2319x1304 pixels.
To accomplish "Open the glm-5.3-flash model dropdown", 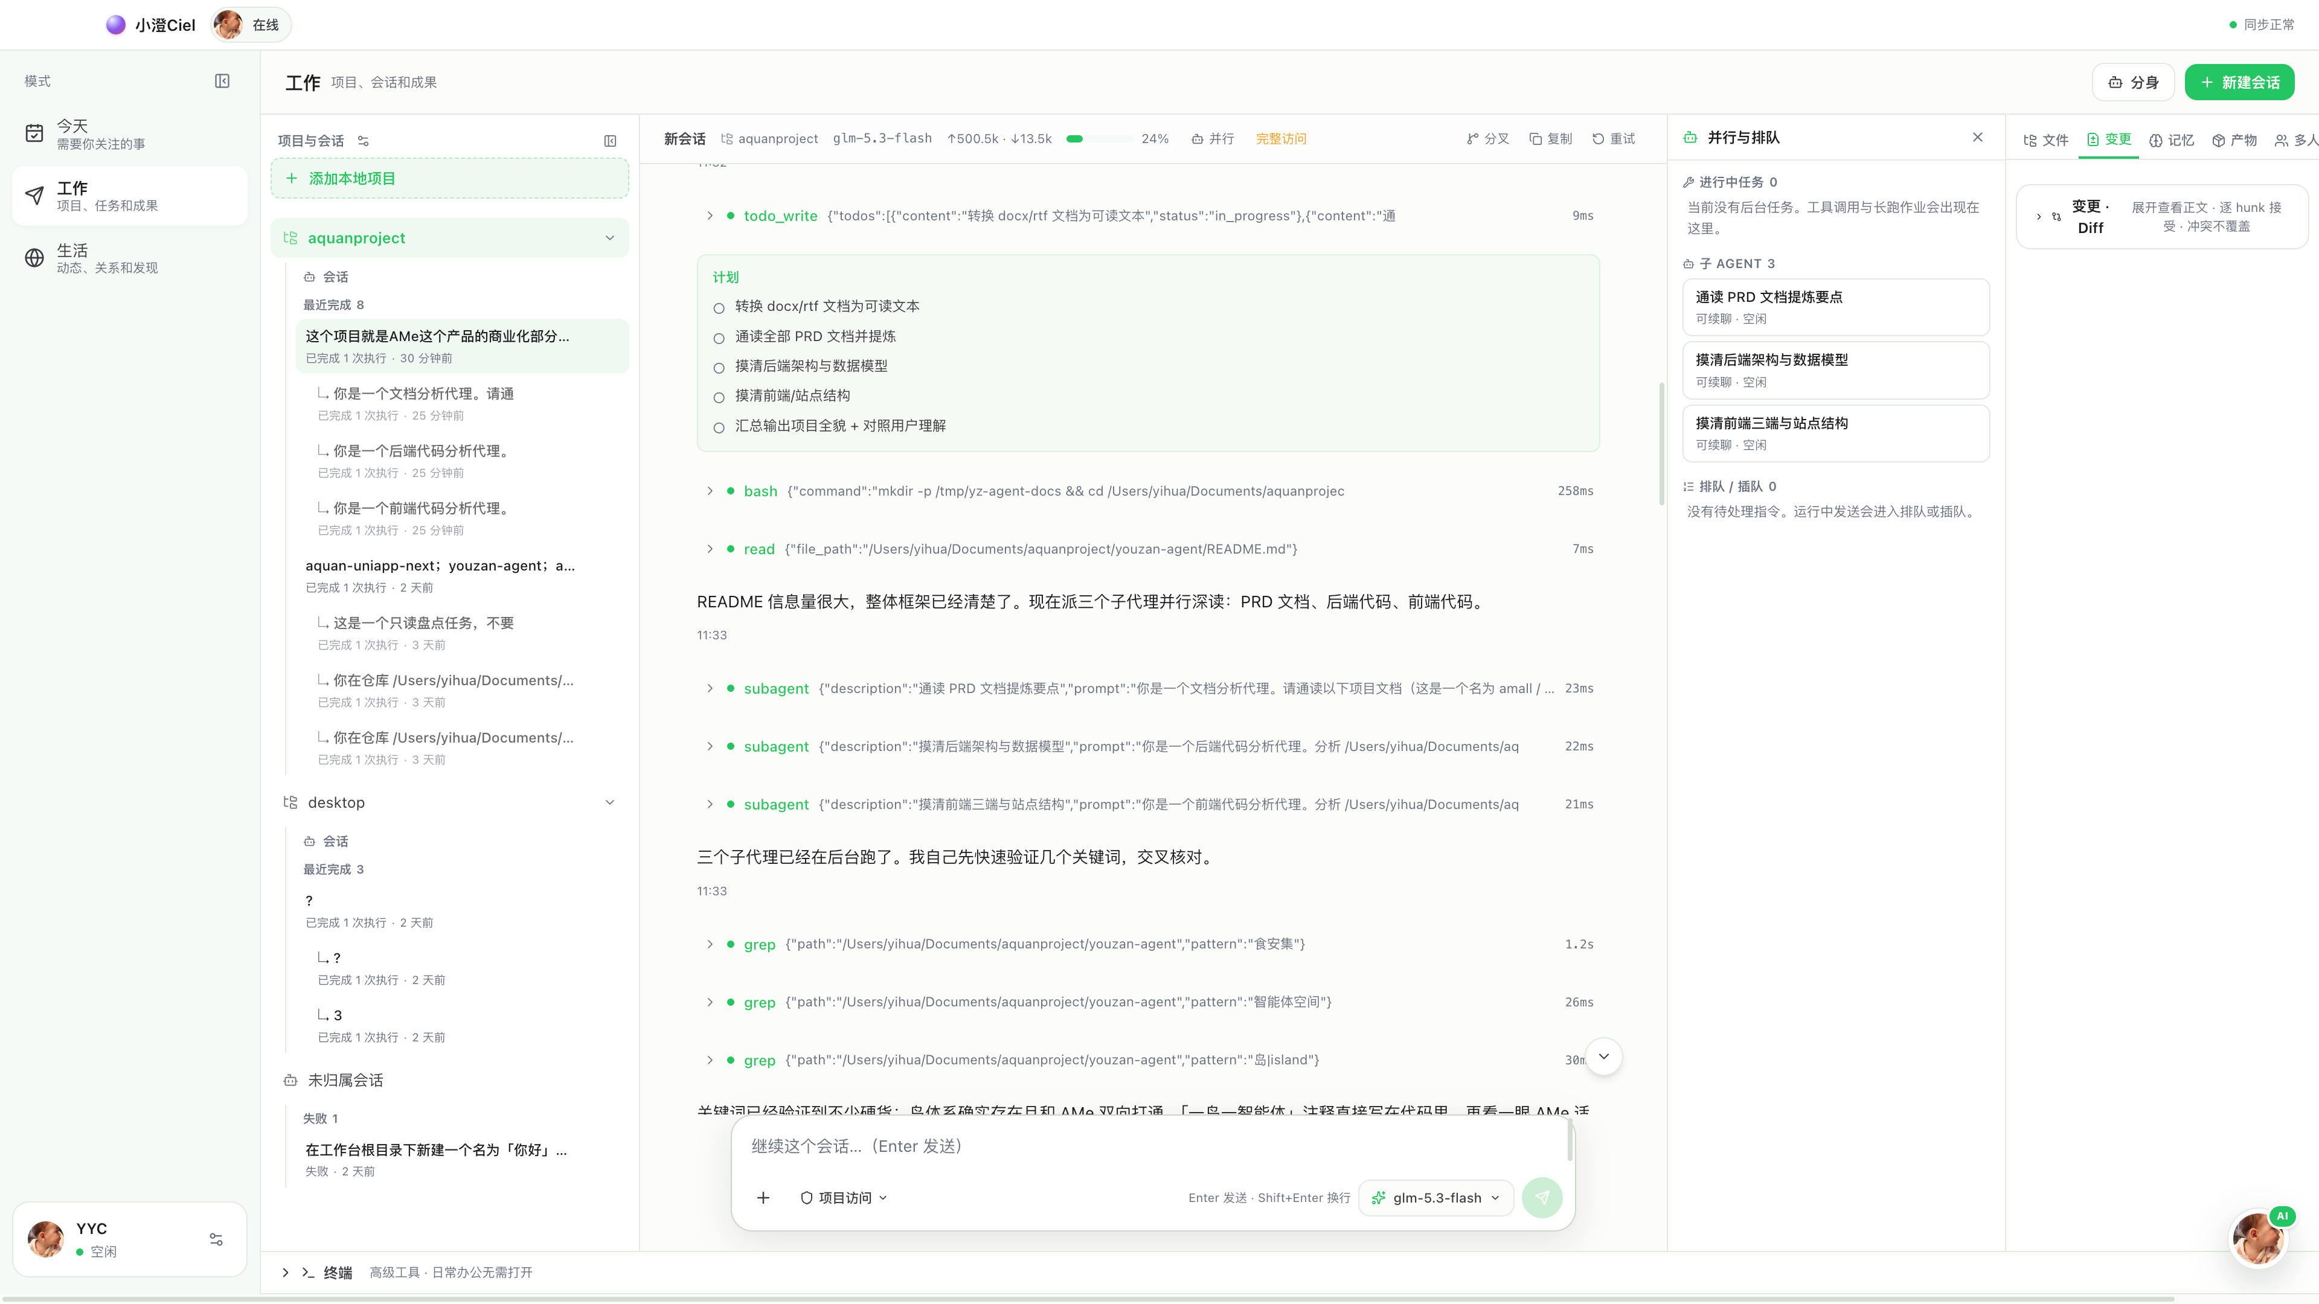I will [x=1436, y=1198].
